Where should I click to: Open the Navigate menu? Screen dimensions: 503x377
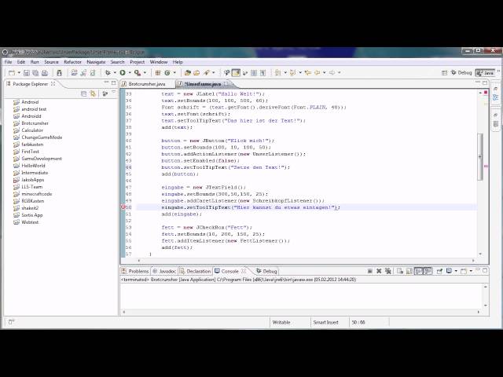(x=96, y=62)
